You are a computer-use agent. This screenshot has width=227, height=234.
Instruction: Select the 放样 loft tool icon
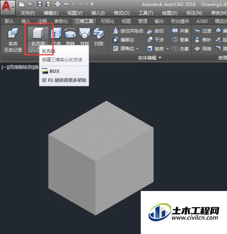click(84, 33)
